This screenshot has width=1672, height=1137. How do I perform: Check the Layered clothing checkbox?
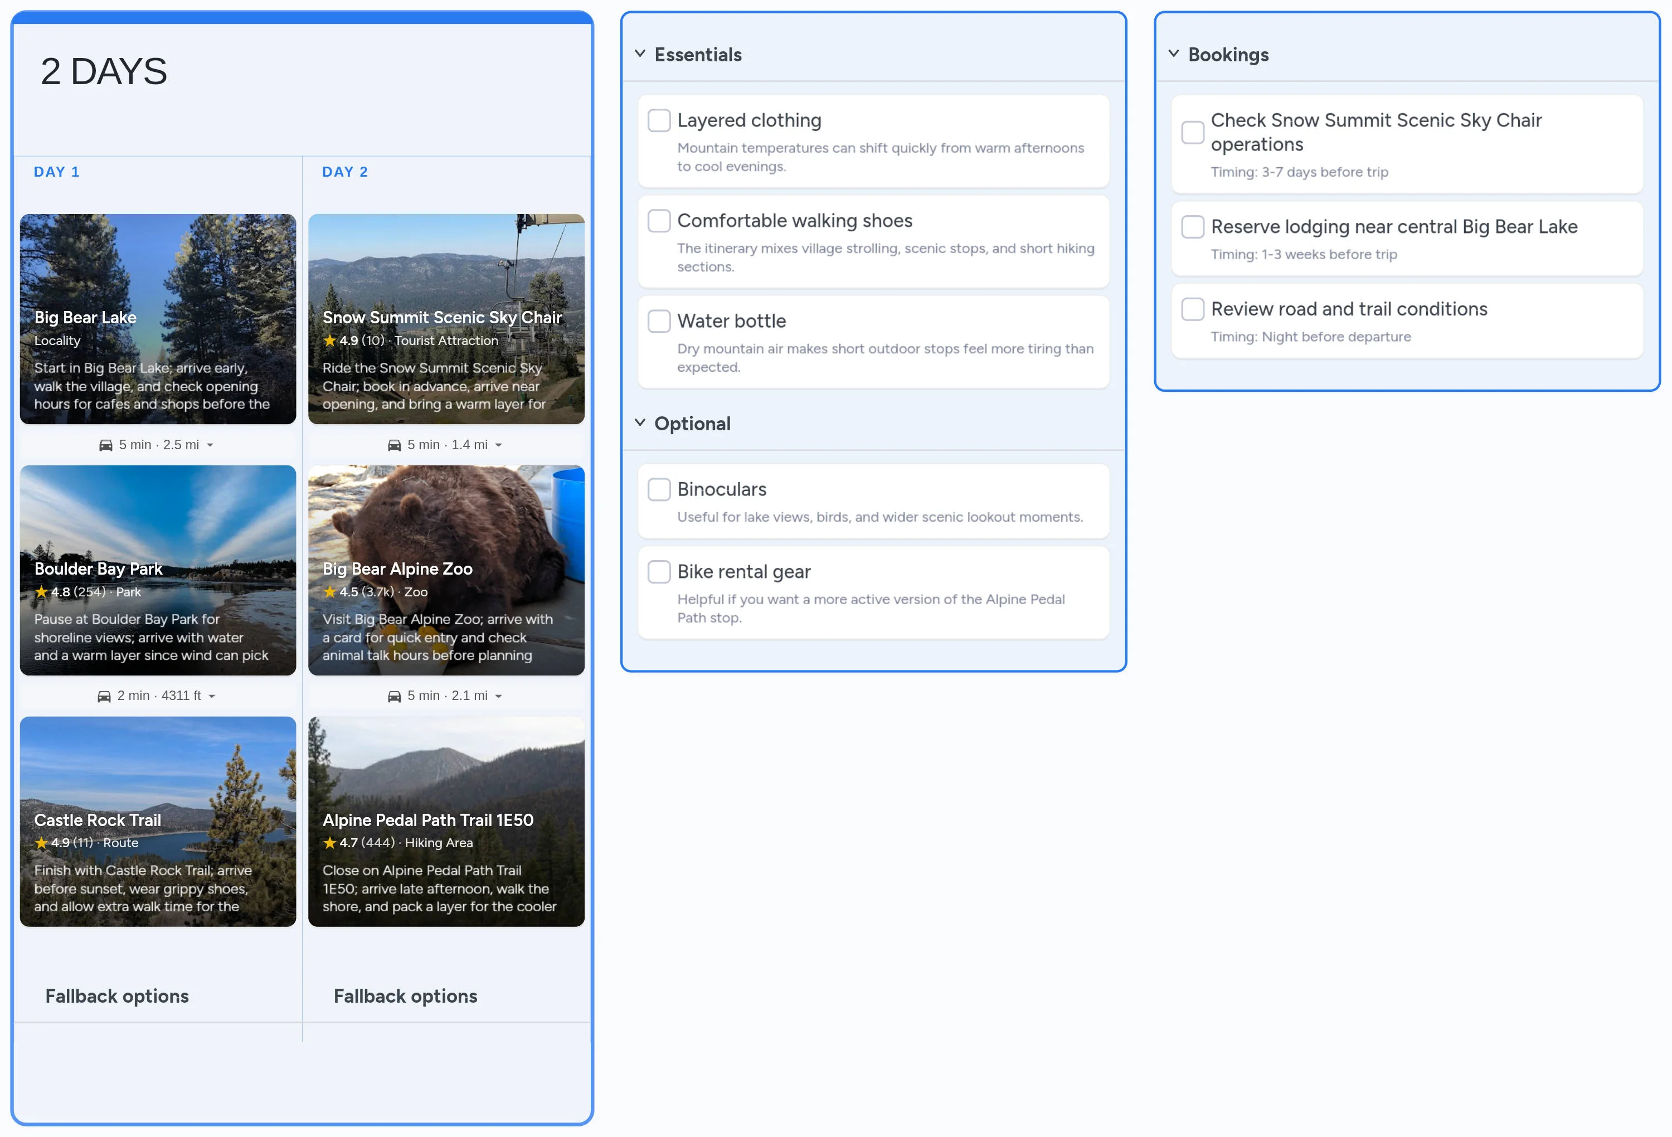[659, 120]
